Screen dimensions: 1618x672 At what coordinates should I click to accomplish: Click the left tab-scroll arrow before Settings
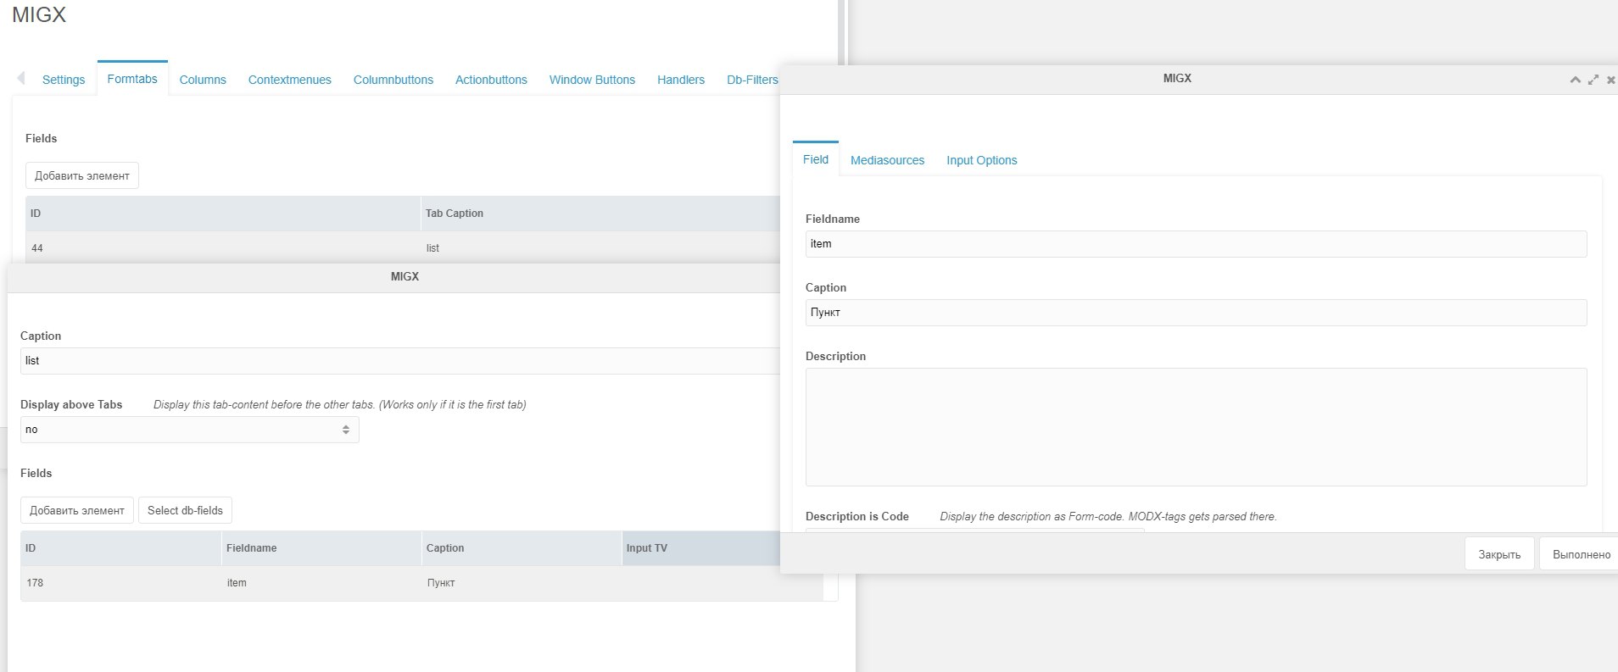[x=21, y=79]
